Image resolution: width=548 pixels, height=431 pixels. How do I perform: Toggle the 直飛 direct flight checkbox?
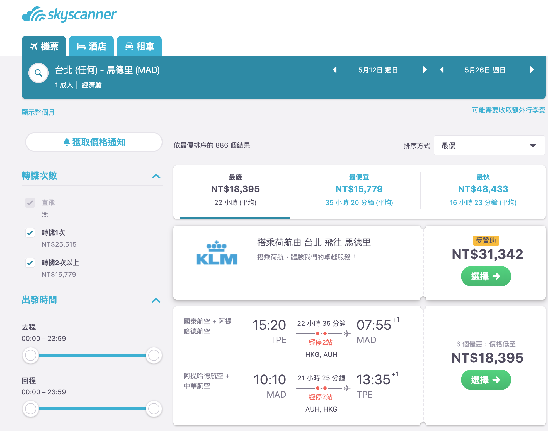pos(30,203)
